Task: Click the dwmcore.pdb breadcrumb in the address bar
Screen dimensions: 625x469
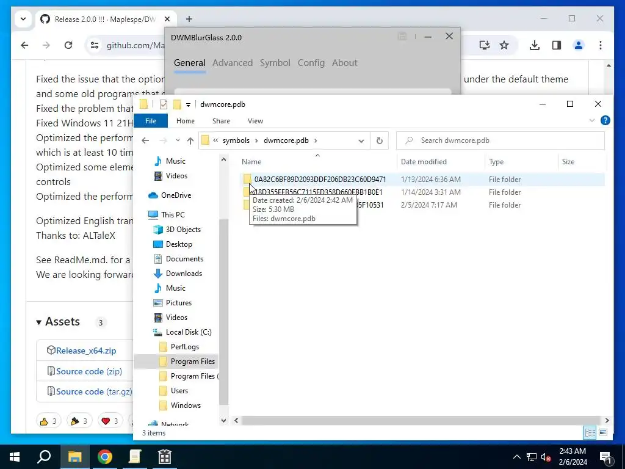Action: [x=286, y=140]
